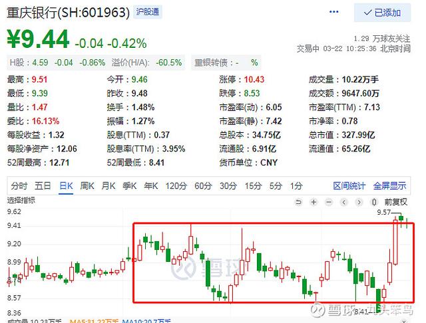Toggle the candlestick style icon
Viewport: 426px width, 323px height.
click(x=374, y=202)
